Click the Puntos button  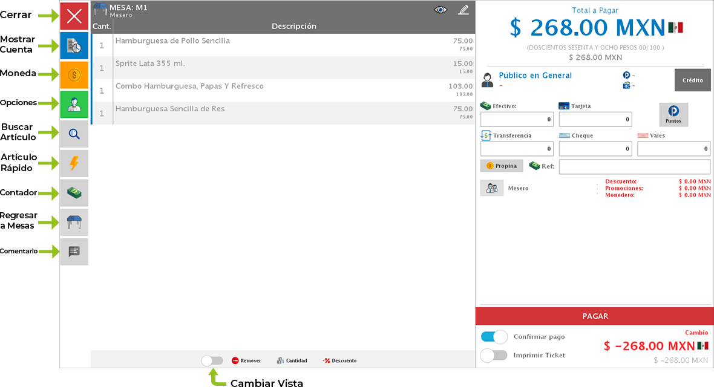point(673,114)
